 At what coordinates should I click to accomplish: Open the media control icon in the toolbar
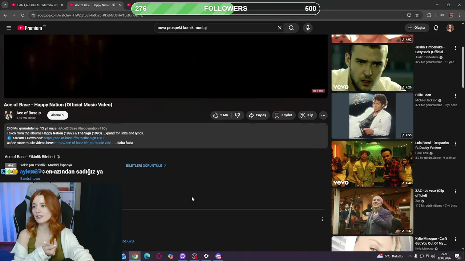pos(442,15)
